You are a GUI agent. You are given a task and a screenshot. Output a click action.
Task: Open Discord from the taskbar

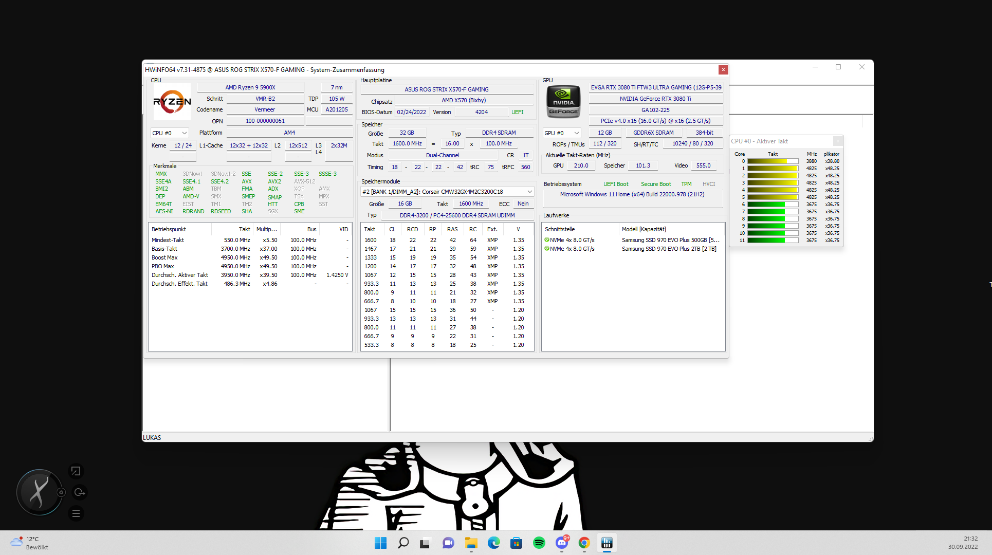coord(561,543)
